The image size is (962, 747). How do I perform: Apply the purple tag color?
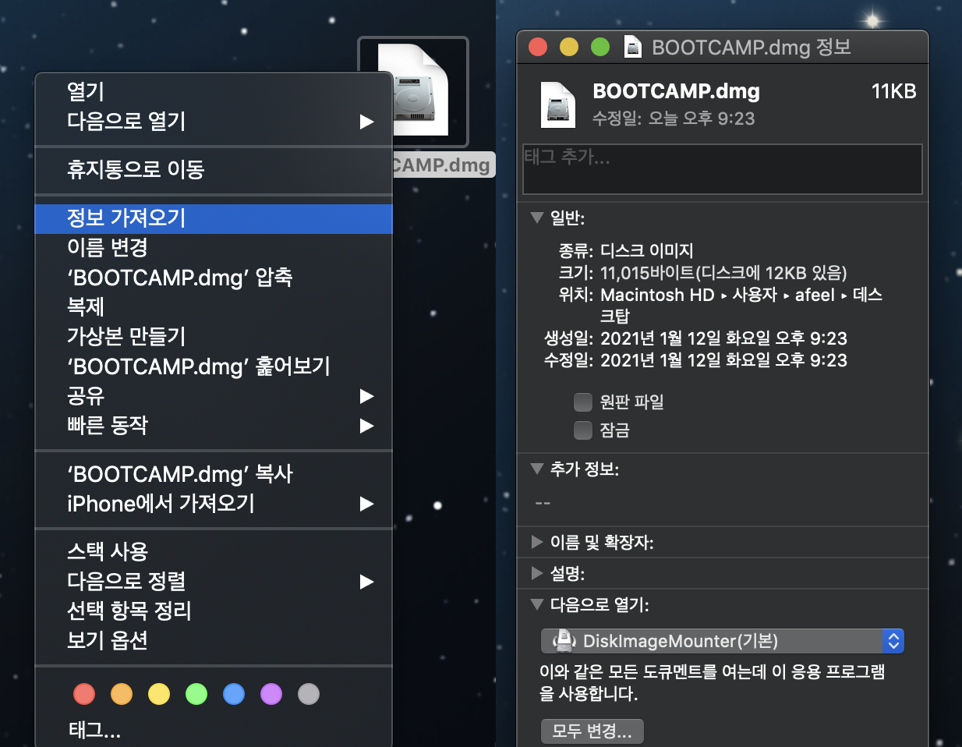click(x=271, y=694)
